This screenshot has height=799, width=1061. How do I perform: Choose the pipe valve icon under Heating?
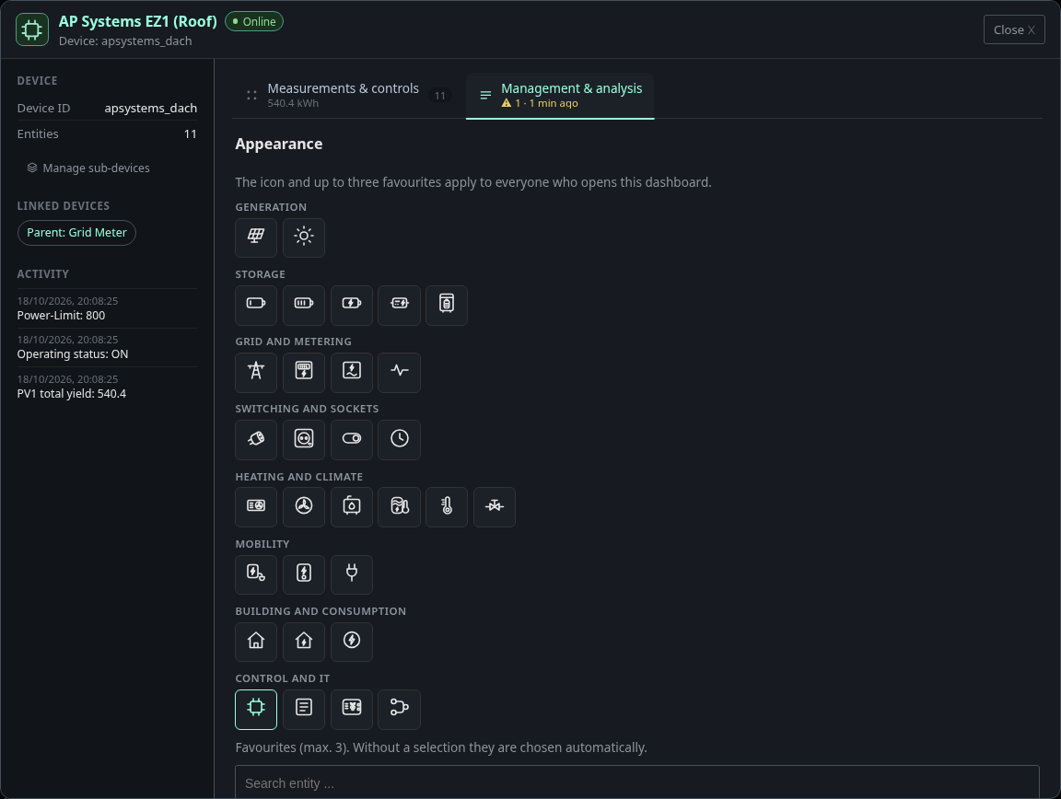pos(495,506)
